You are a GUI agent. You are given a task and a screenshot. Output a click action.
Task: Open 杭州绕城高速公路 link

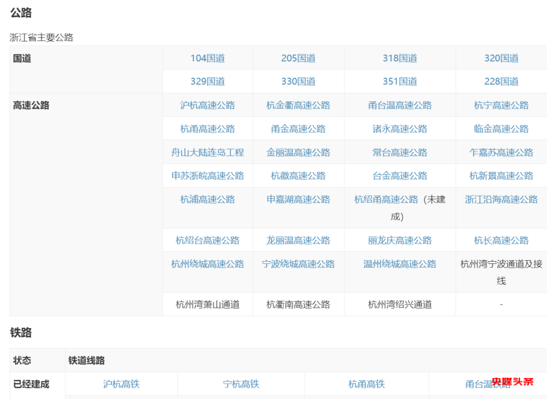(207, 264)
